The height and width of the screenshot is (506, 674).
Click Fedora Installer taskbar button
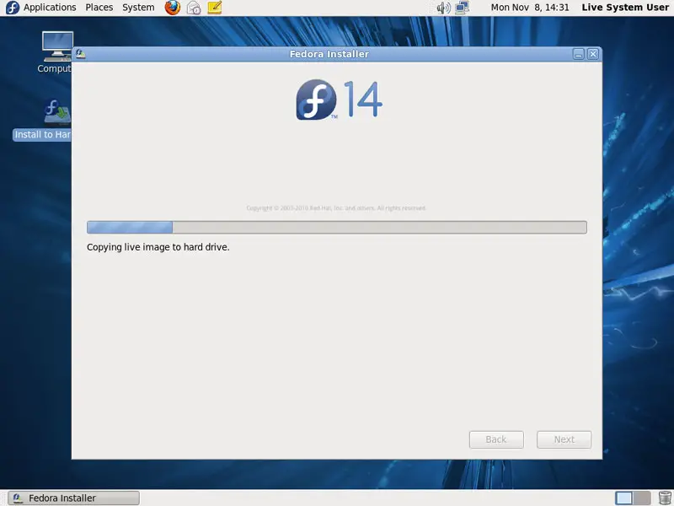[74, 498]
